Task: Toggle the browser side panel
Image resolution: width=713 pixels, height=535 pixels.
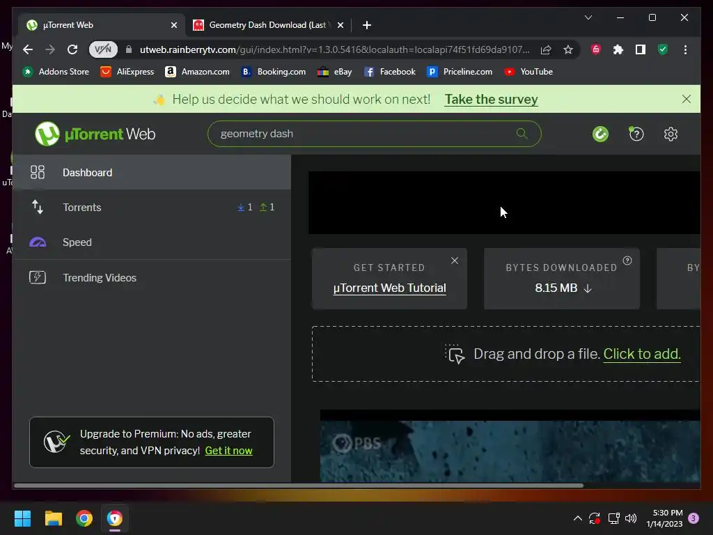Action: pos(641,49)
